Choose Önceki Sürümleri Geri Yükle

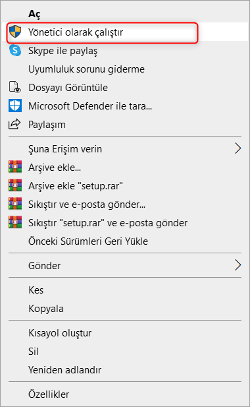125,241
